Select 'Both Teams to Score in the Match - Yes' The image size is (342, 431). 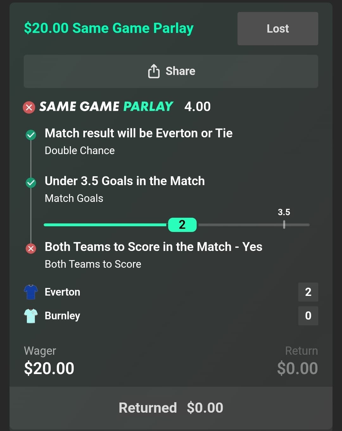154,247
